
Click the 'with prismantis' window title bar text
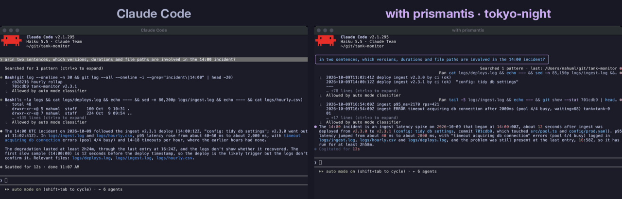(x=468, y=30)
